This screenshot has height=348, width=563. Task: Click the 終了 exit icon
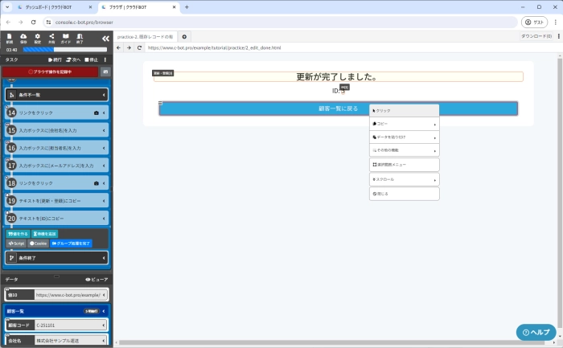80,38
